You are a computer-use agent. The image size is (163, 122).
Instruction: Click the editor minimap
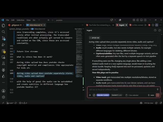(79, 54)
